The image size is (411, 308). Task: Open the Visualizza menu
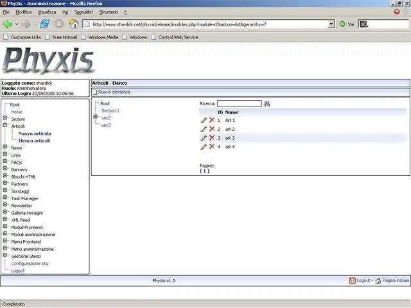pyautogui.click(x=47, y=12)
